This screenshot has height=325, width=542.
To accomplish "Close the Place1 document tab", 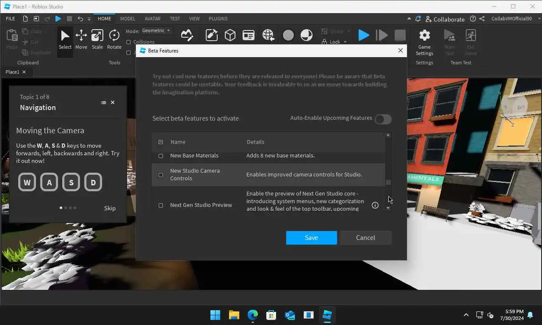I will pos(24,72).
